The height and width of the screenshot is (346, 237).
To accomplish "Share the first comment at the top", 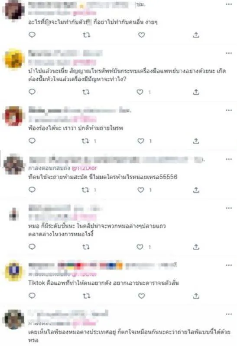I will click(x=196, y=35).
